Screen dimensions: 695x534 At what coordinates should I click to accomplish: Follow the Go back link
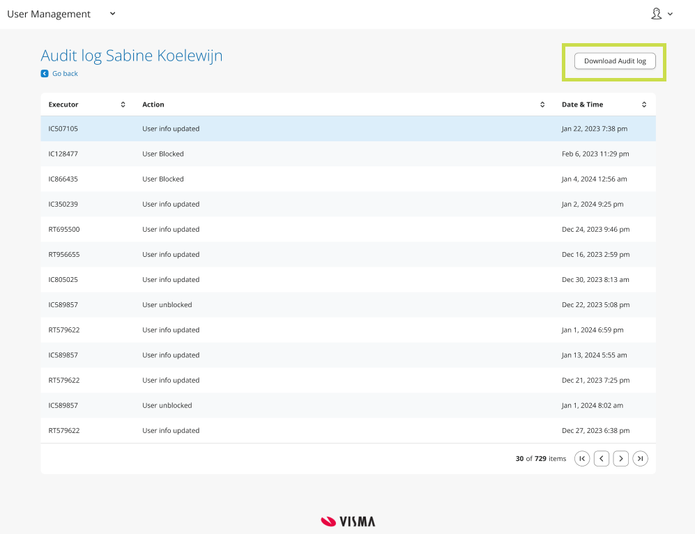click(x=65, y=74)
